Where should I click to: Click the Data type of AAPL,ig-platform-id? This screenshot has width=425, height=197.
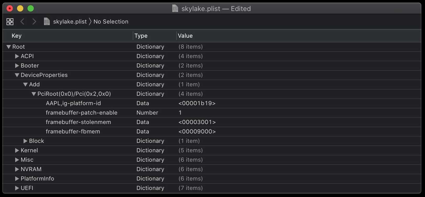point(143,103)
